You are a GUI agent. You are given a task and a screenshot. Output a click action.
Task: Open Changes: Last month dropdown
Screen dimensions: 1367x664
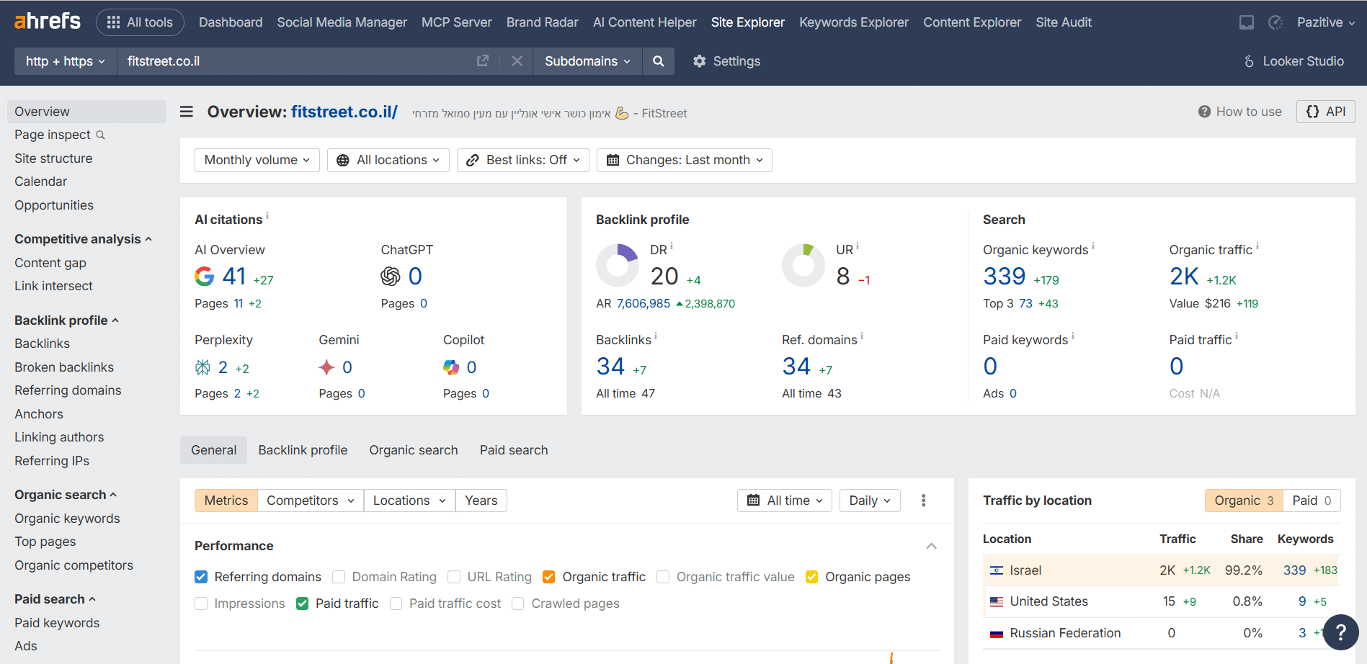click(685, 160)
